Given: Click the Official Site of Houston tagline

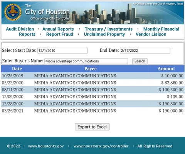Looking at the screenshot, I should click(158, 4).
